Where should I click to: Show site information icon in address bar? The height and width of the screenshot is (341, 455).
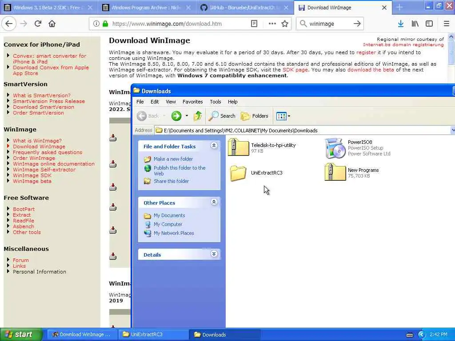96,24
